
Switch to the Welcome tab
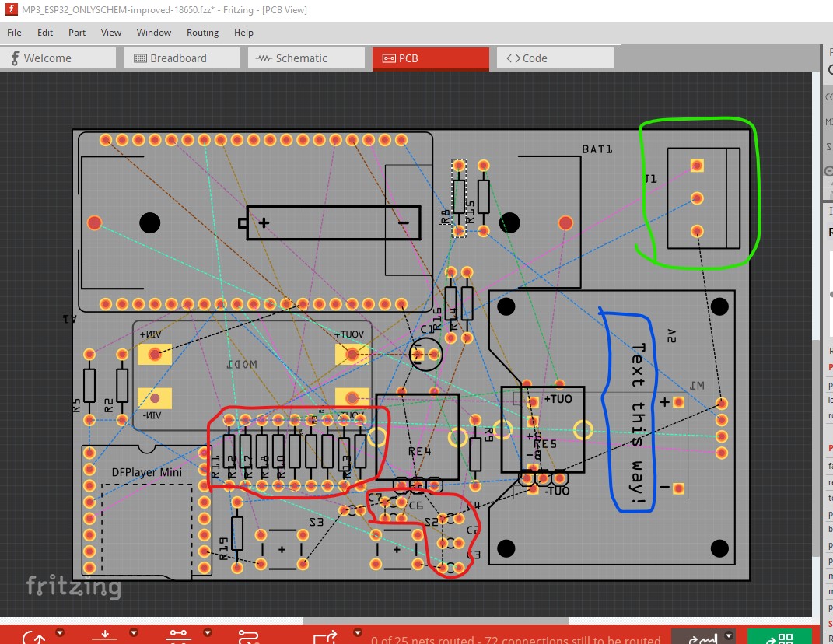(x=58, y=58)
